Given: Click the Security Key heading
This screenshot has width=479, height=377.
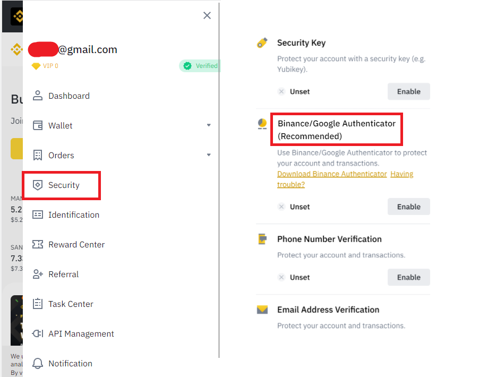Looking at the screenshot, I should 301,43.
